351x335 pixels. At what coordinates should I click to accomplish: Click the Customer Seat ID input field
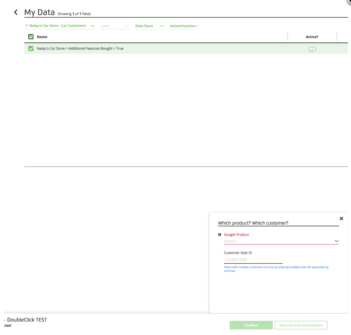click(x=253, y=259)
